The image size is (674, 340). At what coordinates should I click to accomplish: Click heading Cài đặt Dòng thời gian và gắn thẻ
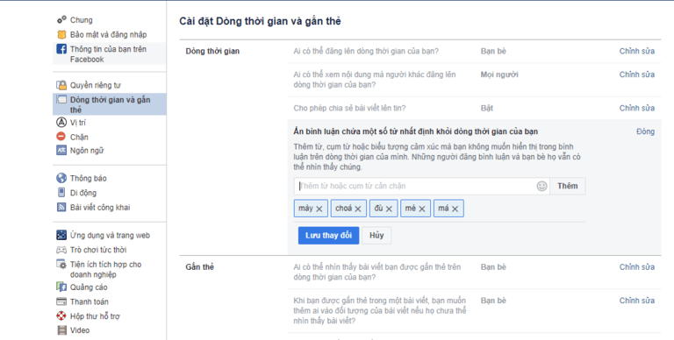(x=260, y=21)
